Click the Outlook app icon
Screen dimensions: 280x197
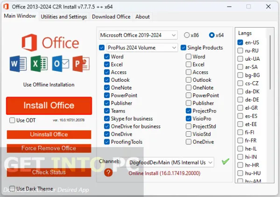[61, 63]
